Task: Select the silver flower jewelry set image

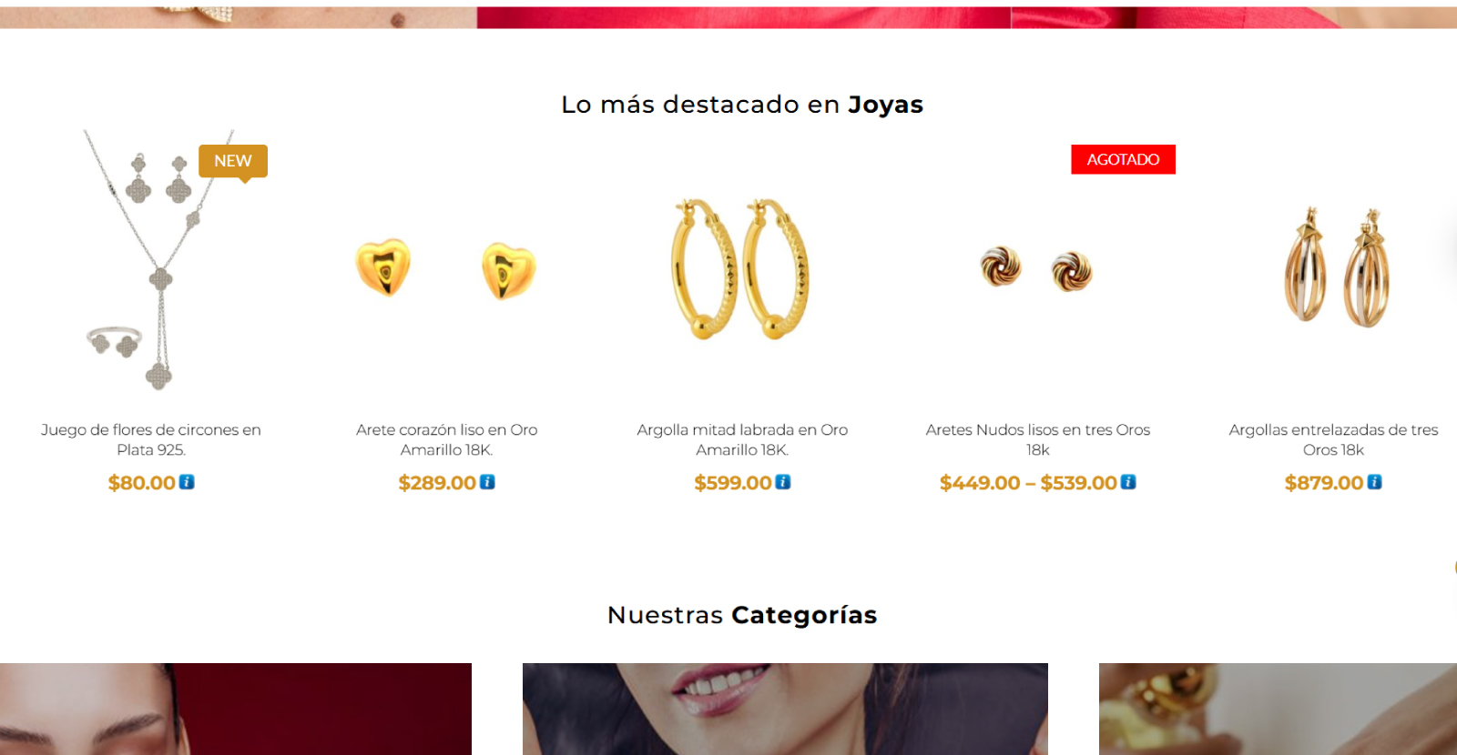Action: tap(151, 262)
